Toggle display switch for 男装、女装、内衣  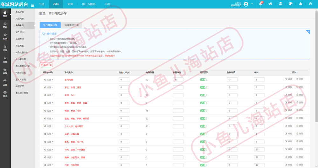(x=203, y=111)
